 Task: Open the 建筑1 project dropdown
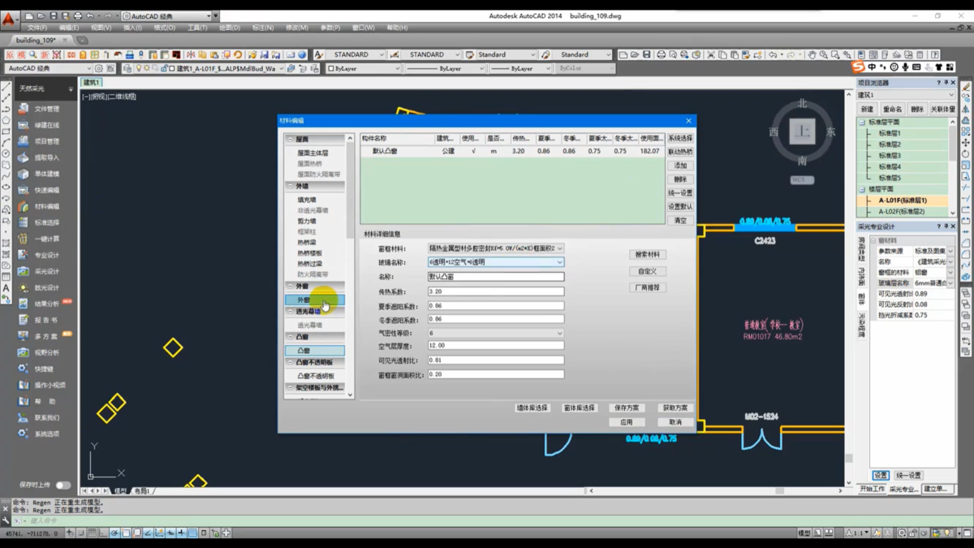950,95
